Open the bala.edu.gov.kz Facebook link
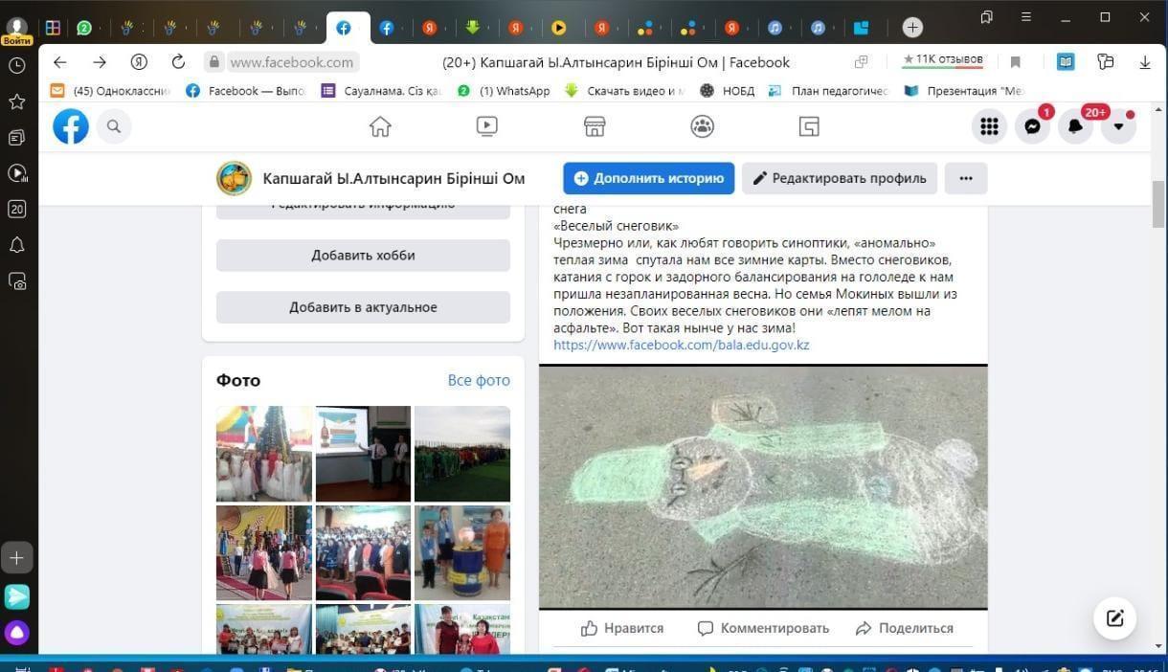Viewport: 1168px width, 672px height. pos(681,345)
